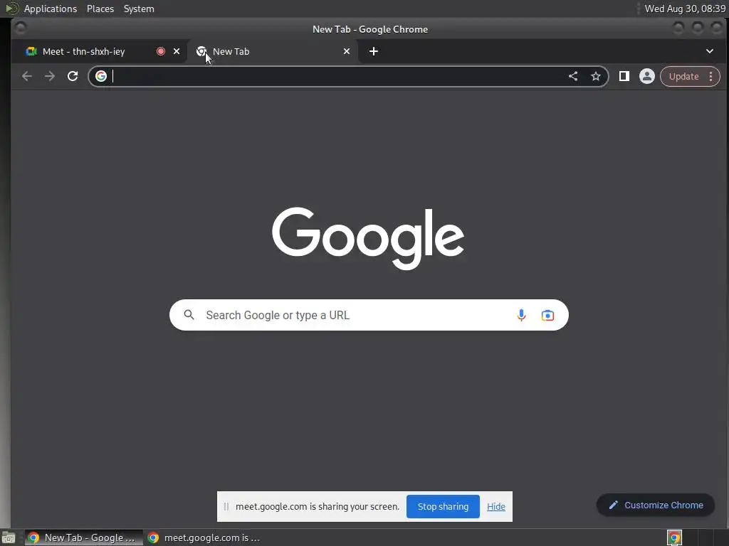The height and width of the screenshot is (546, 729).
Task: Start voice search with the microphone icon
Action: (x=521, y=315)
